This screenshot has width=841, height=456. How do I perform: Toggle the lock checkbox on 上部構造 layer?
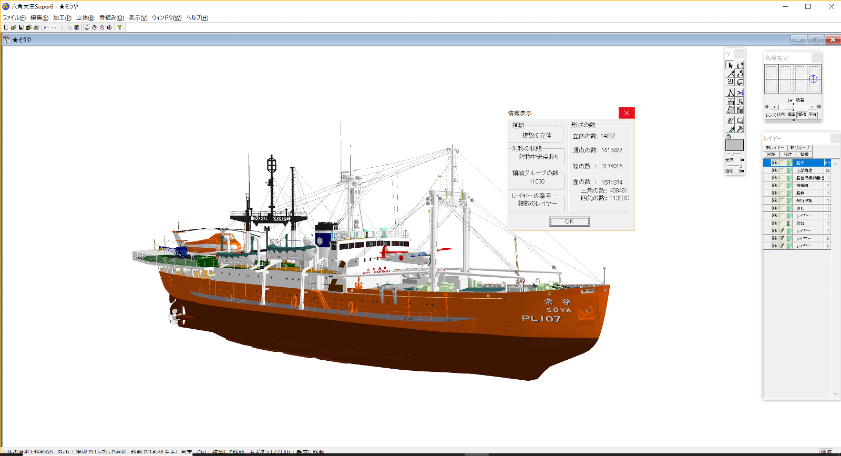782,170
